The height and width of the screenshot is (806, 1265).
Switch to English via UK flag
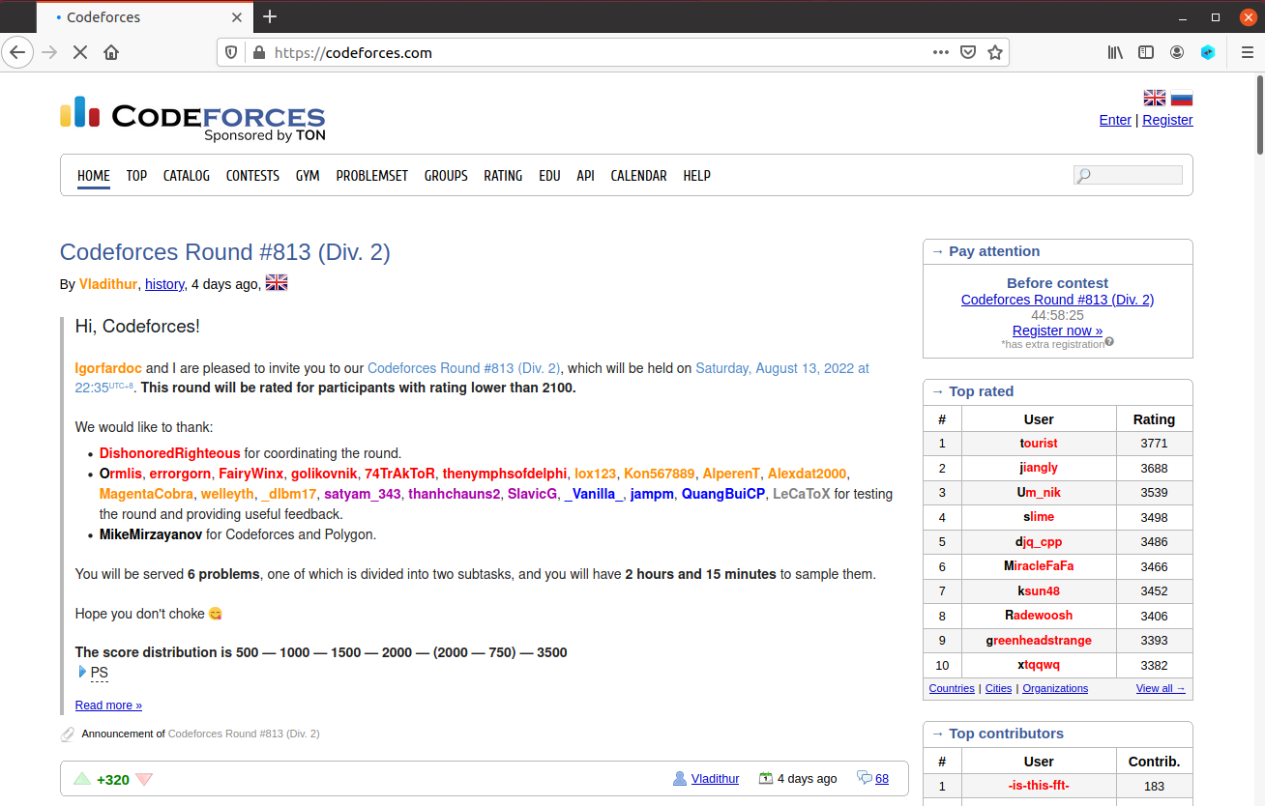[1155, 98]
